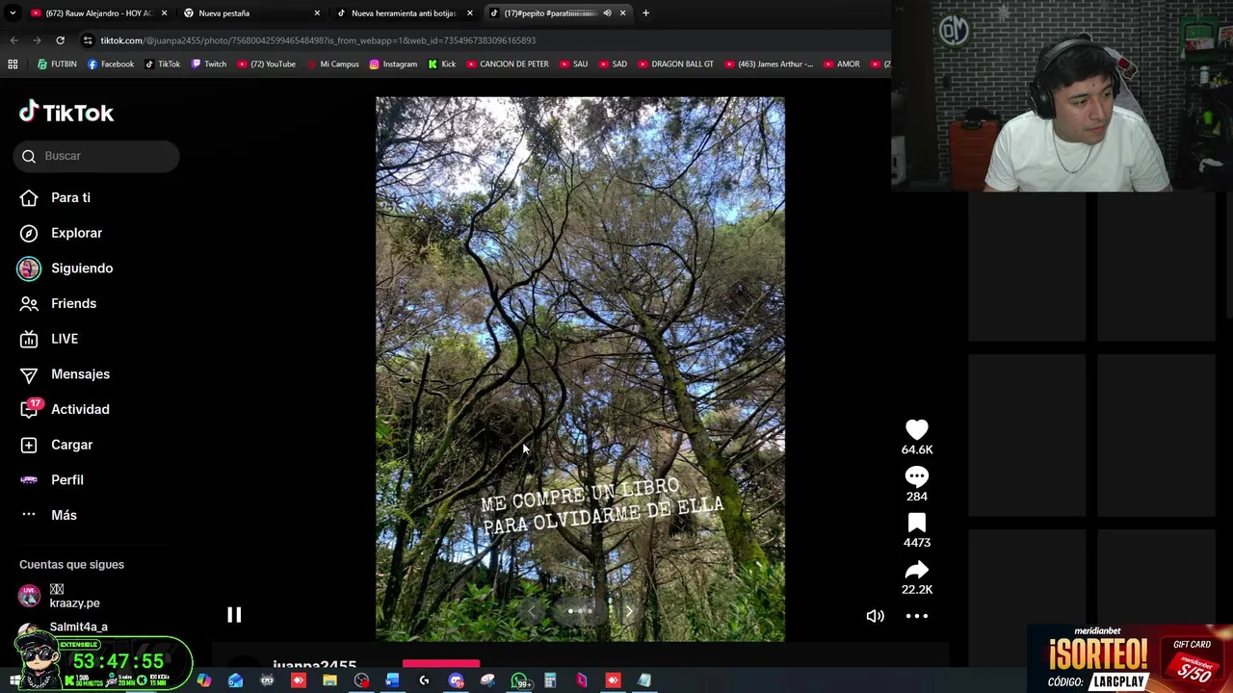This screenshot has height=693, width=1233.
Task: Open a new browser tab
Action: [645, 13]
